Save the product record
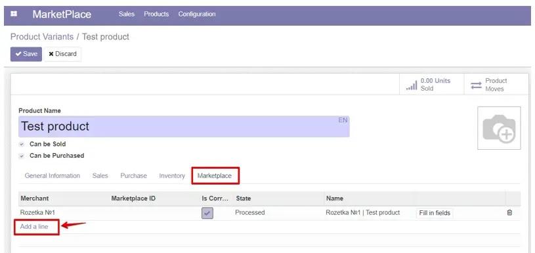 (26, 54)
